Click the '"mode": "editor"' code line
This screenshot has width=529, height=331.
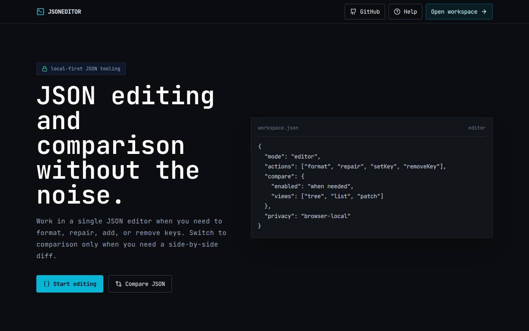[x=293, y=156]
